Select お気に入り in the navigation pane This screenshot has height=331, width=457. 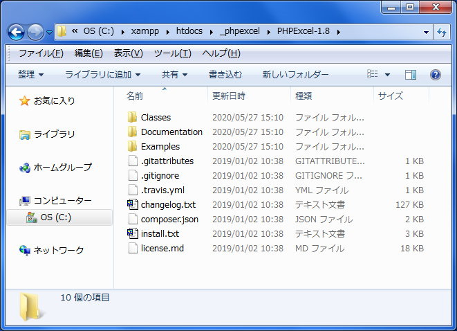[54, 100]
